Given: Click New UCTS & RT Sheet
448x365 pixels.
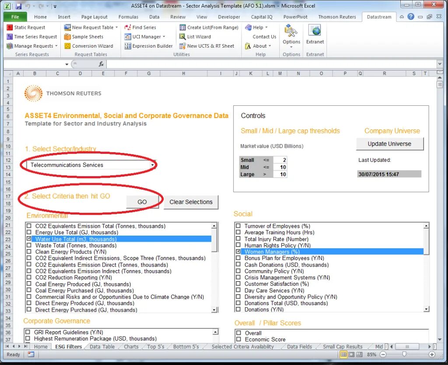Looking at the screenshot, I should (206, 46).
